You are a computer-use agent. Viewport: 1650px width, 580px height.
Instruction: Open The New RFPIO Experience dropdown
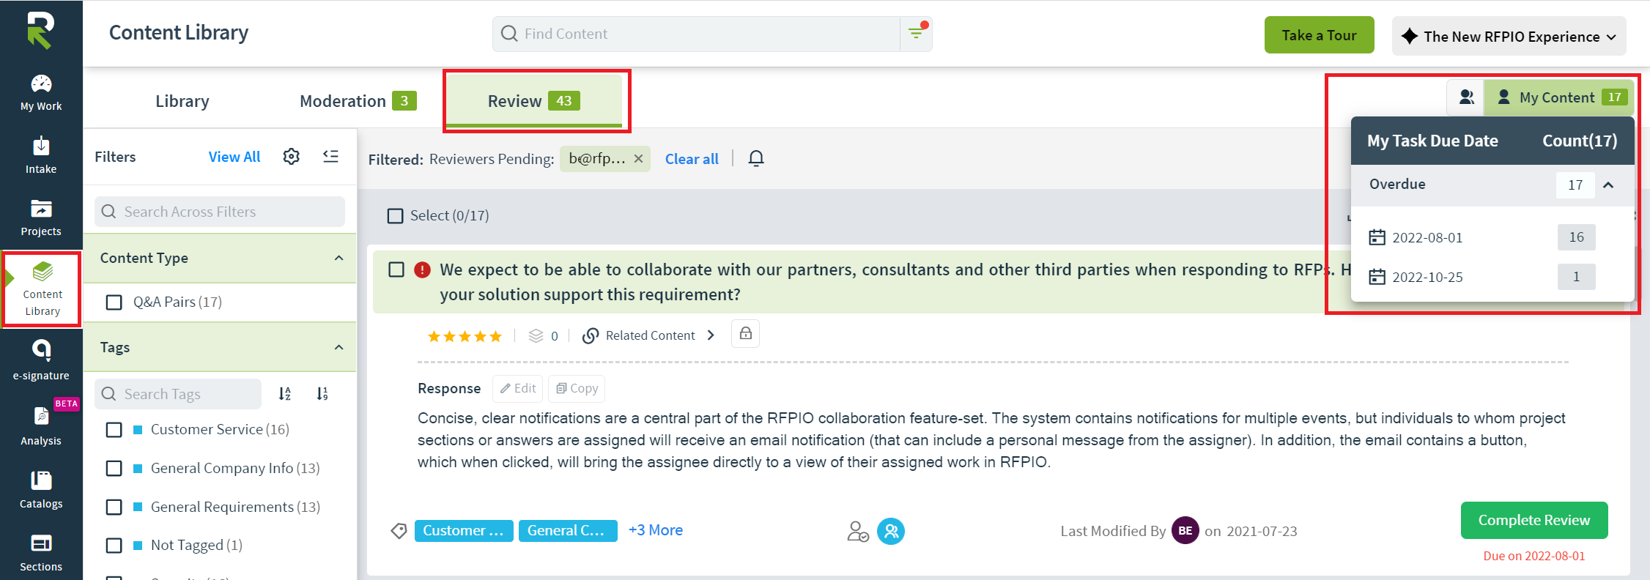[1509, 36]
